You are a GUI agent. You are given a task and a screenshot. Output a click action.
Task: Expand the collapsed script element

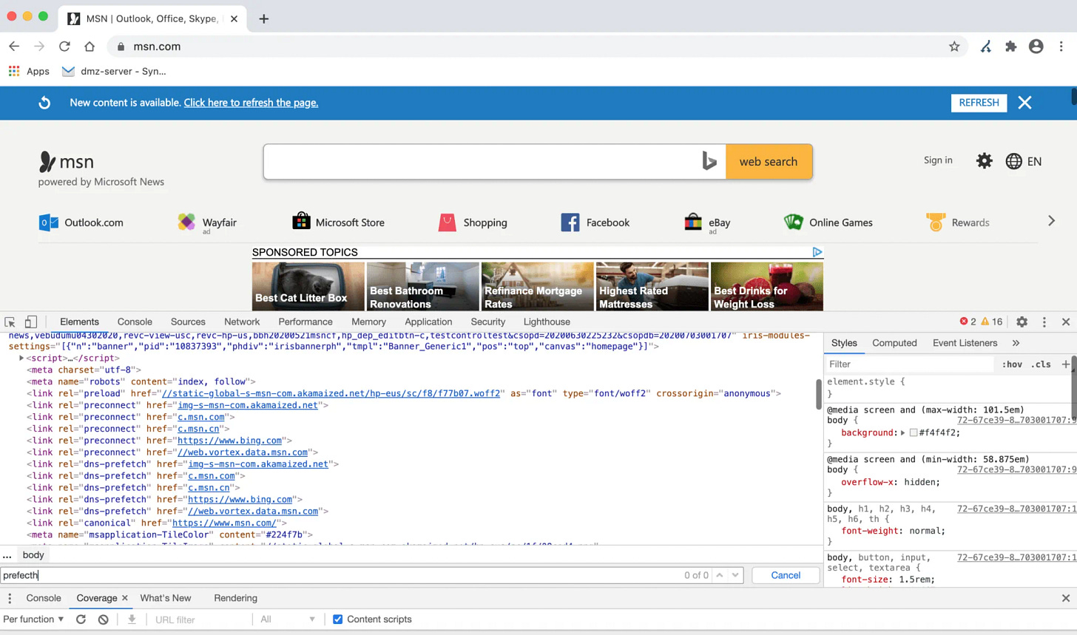click(x=21, y=358)
